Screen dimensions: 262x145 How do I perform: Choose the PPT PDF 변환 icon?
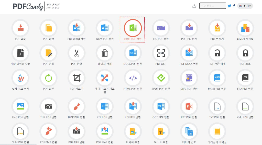[x=189, y=106]
